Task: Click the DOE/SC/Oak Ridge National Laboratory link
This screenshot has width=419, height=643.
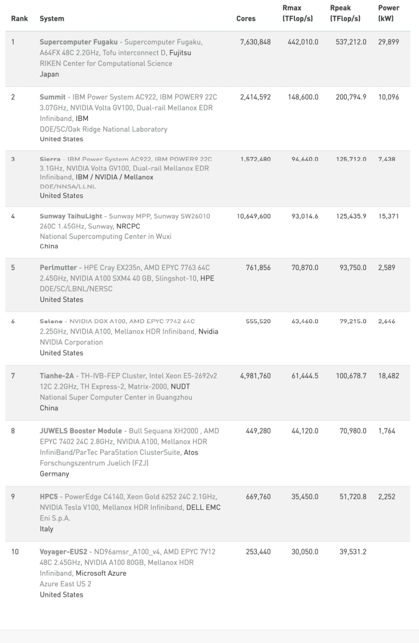Action: [103, 129]
